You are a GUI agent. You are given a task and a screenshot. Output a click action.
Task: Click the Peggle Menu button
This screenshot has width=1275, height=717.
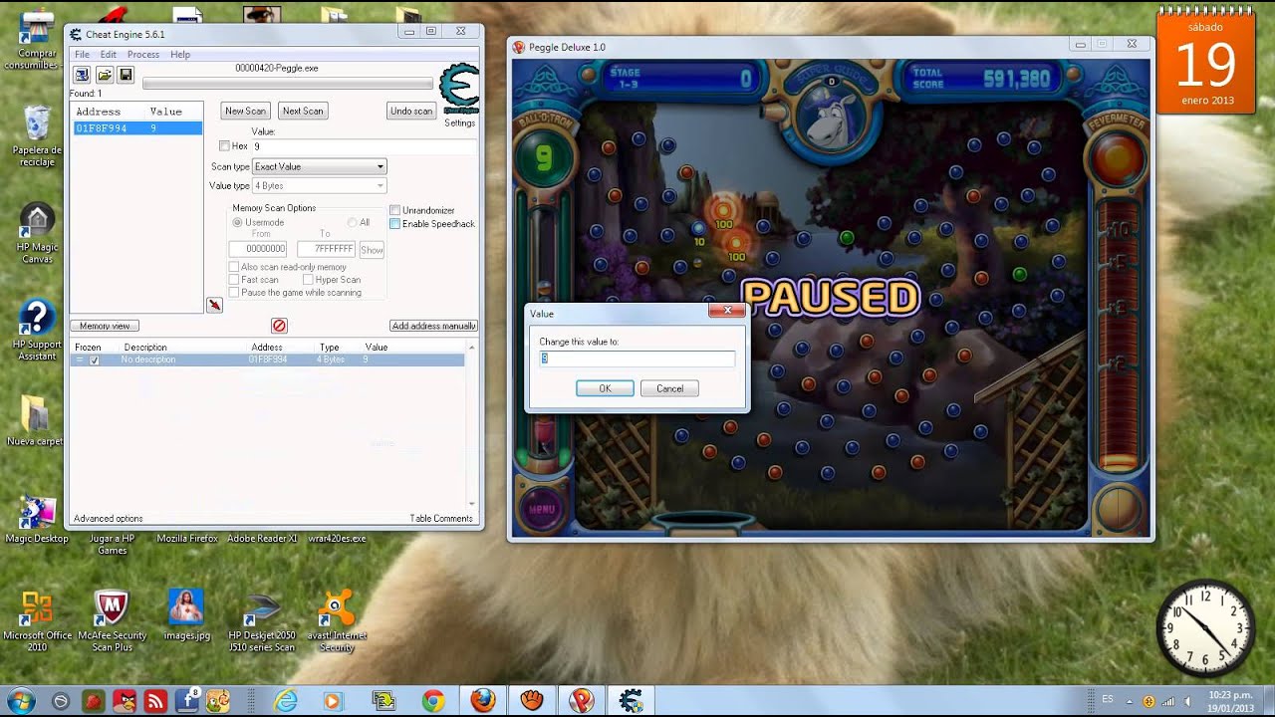(x=542, y=509)
